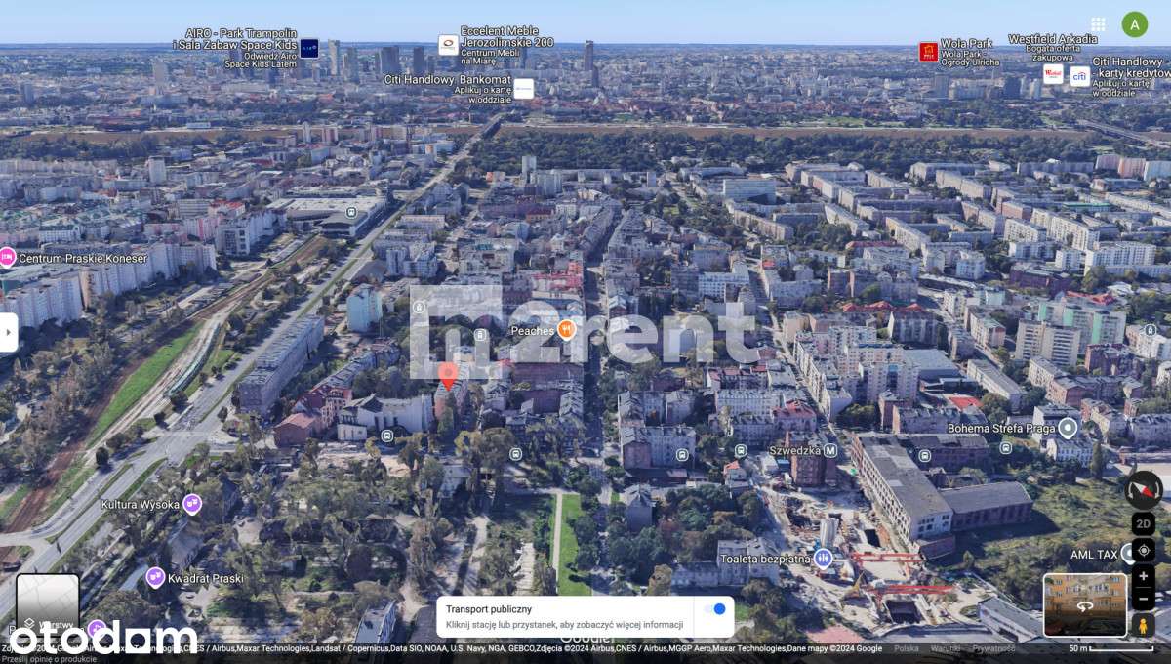1171x664 pixels.
Task: Click the Citi Handlowy karty kredytowe icon
Action: click(x=1079, y=76)
